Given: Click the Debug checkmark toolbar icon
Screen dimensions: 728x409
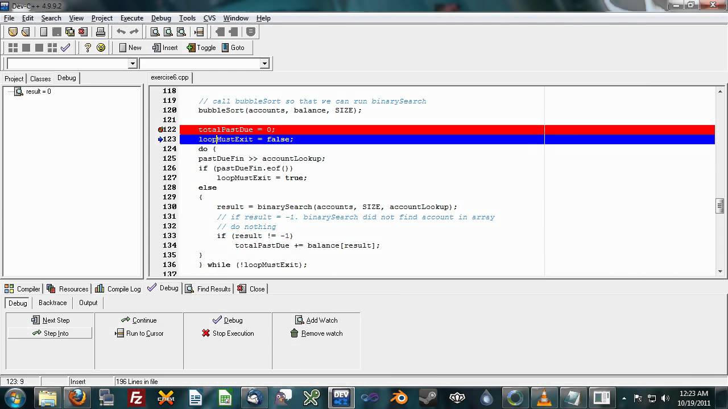Looking at the screenshot, I should click(x=65, y=48).
